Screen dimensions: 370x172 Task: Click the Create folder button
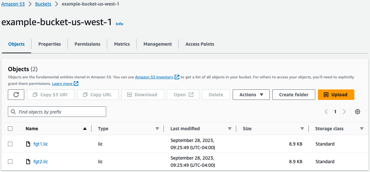[294, 95]
